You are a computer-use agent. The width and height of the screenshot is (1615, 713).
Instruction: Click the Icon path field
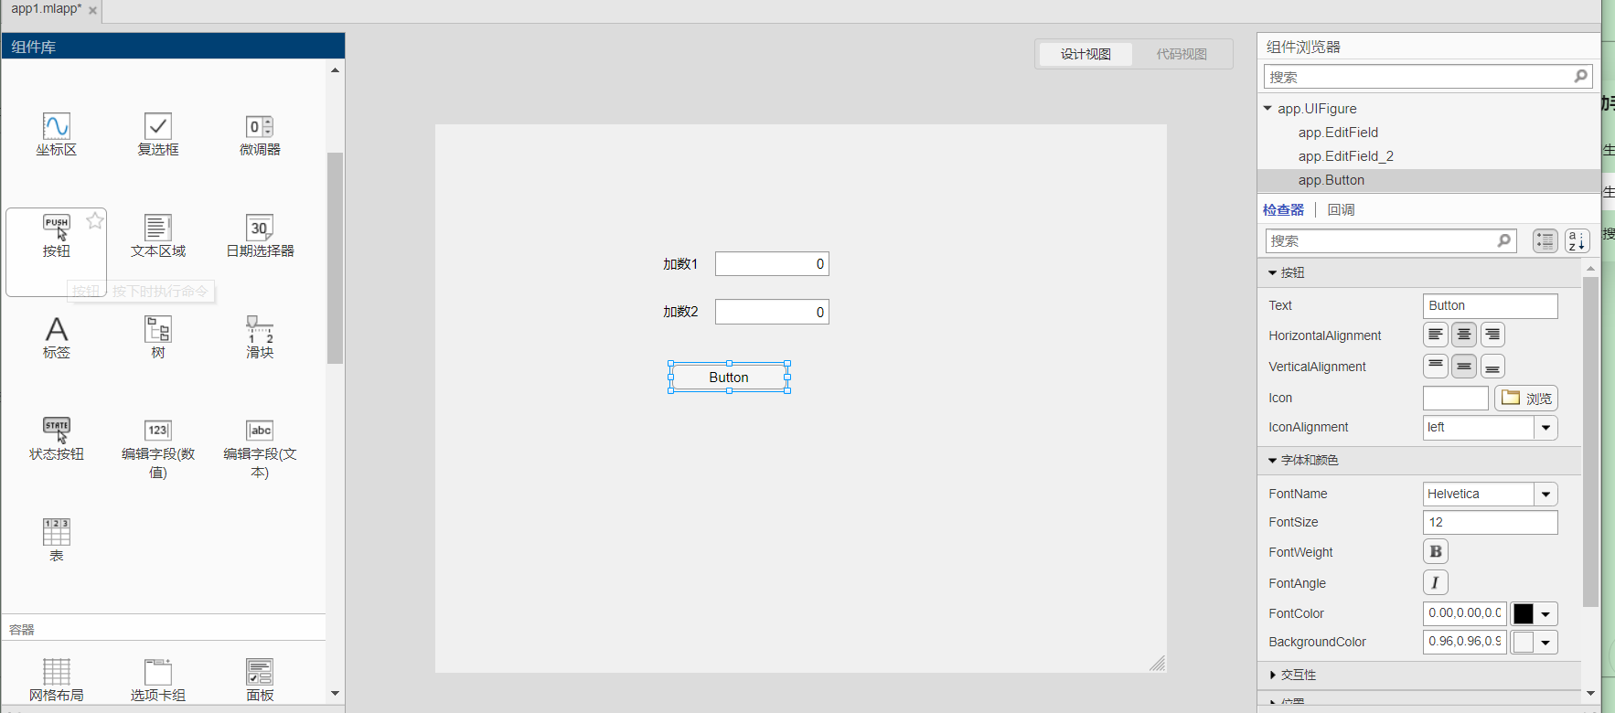1456,399
